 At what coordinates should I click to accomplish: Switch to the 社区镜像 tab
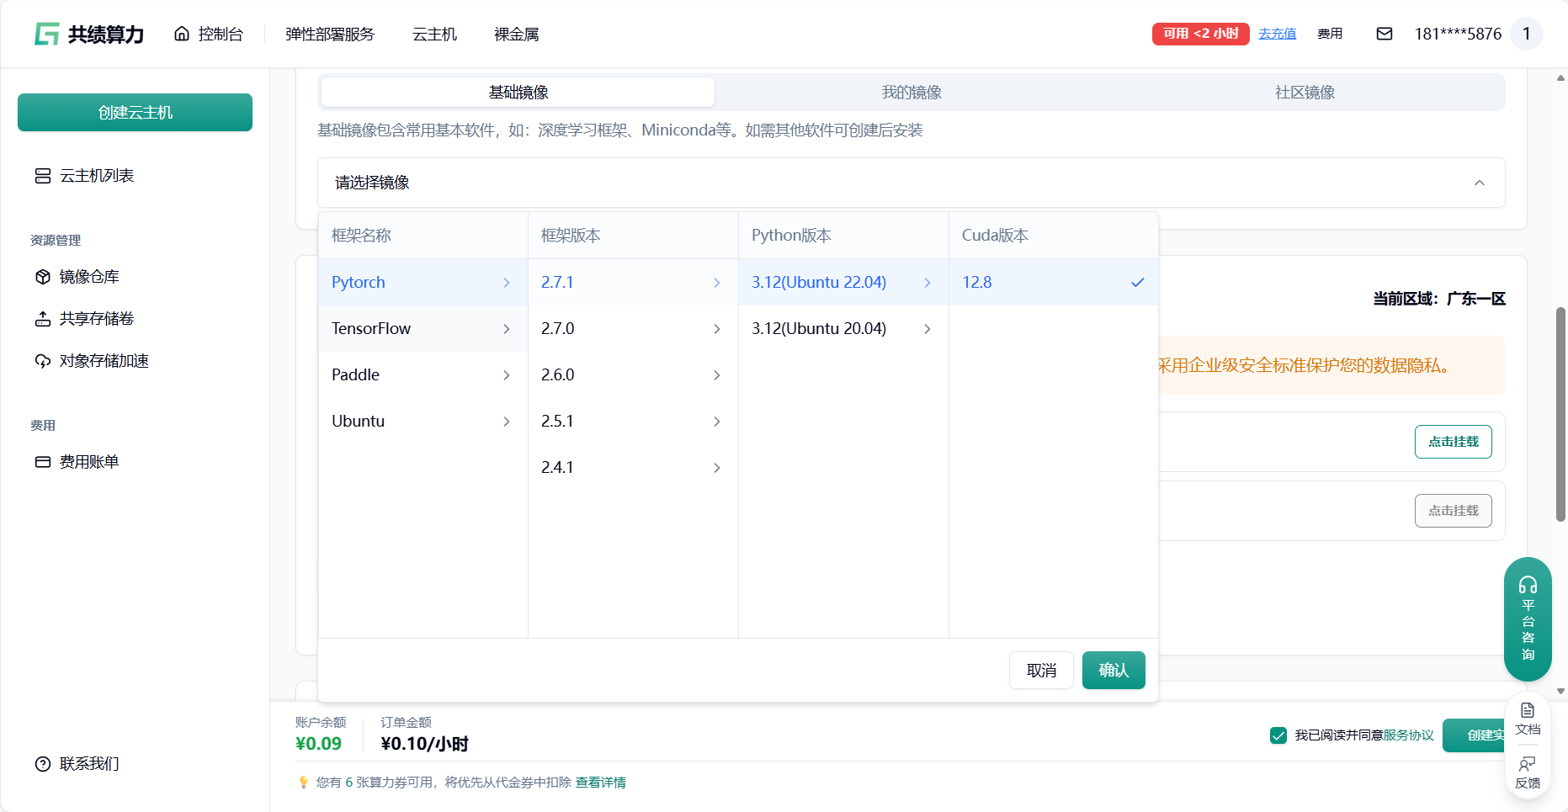tap(1304, 93)
